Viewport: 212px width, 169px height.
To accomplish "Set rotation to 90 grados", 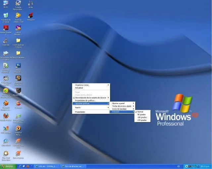I will (x=142, y=115).
